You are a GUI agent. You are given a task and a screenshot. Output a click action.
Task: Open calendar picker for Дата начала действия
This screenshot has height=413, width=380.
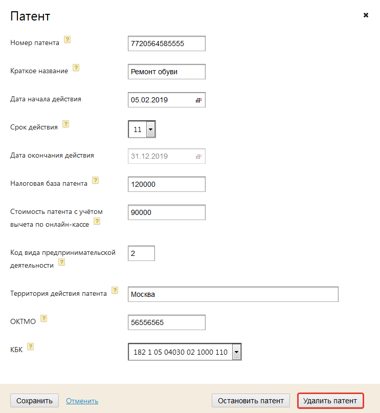tap(199, 100)
